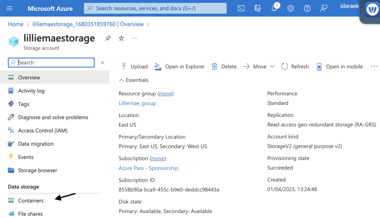Click the Containers icon under Data storage

pyautogui.click(x=11, y=200)
